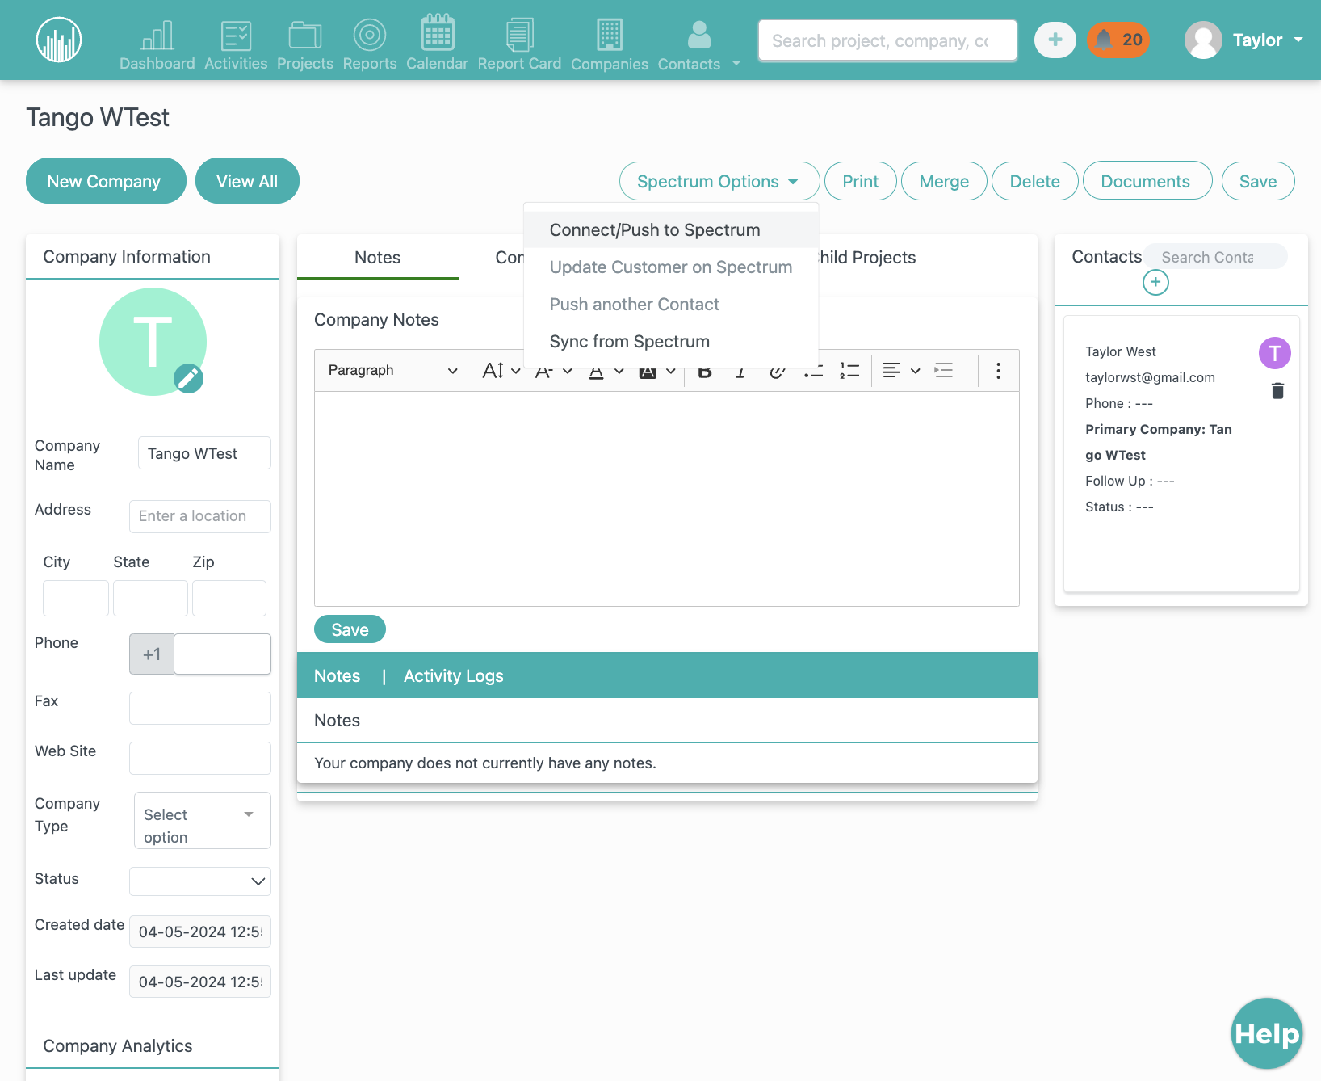
Task: Open the notifications bell showing 20
Action: [1118, 40]
